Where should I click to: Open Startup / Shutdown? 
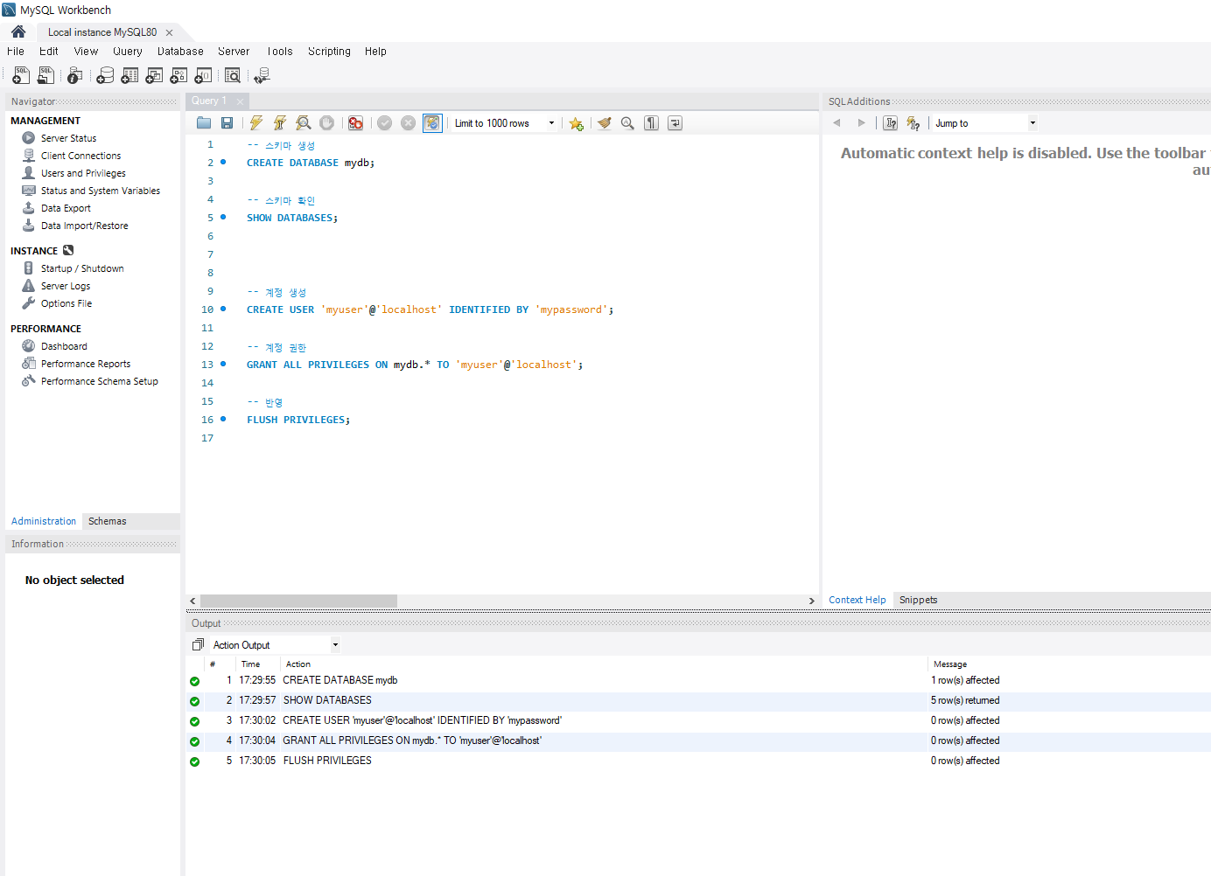click(x=82, y=268)
